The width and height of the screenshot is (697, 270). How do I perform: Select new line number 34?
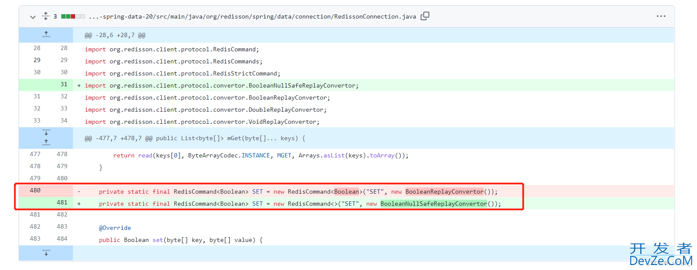(x=64, y=120)
